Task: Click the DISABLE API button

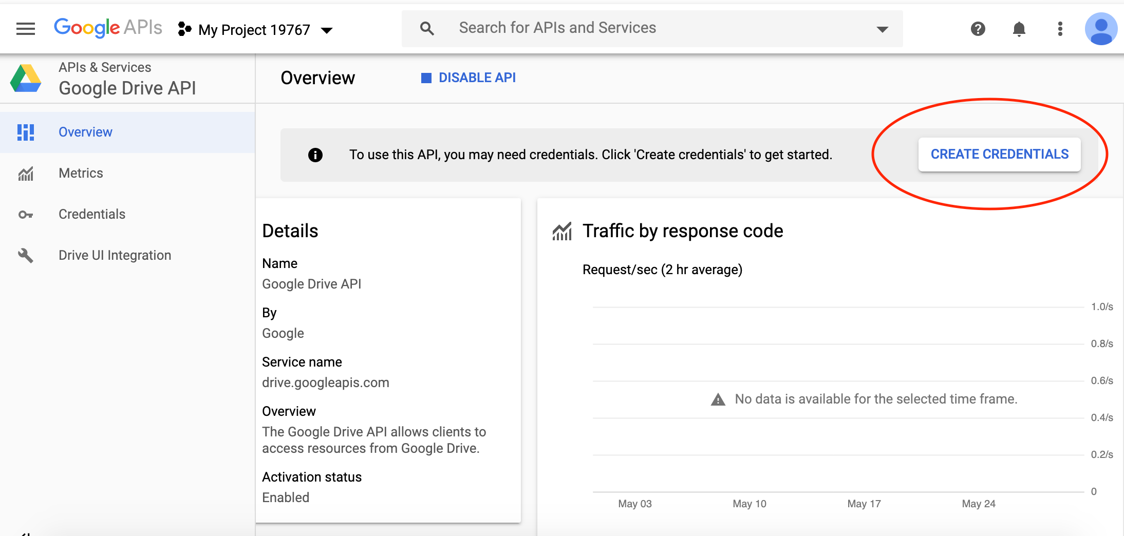Action: click(469, 78)
